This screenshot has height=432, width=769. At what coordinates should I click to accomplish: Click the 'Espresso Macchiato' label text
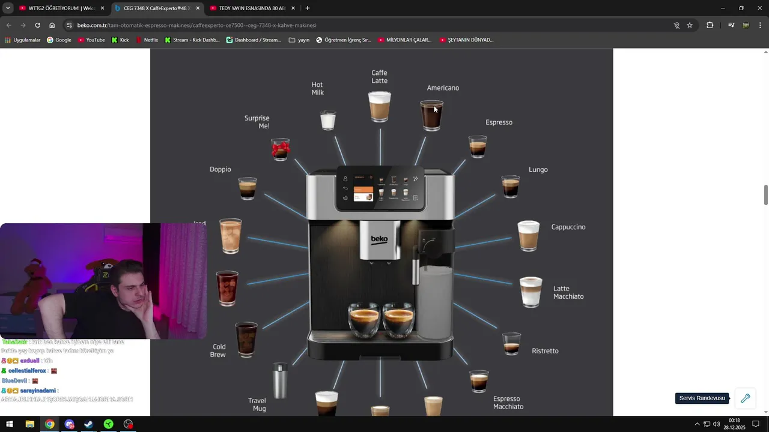point(508,403)
